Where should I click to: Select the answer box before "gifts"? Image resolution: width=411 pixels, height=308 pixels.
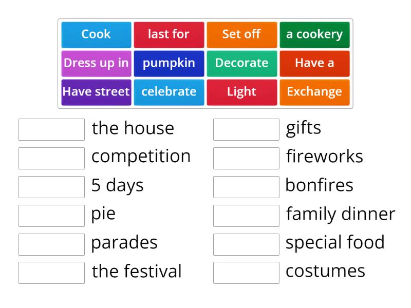[246, 128]
